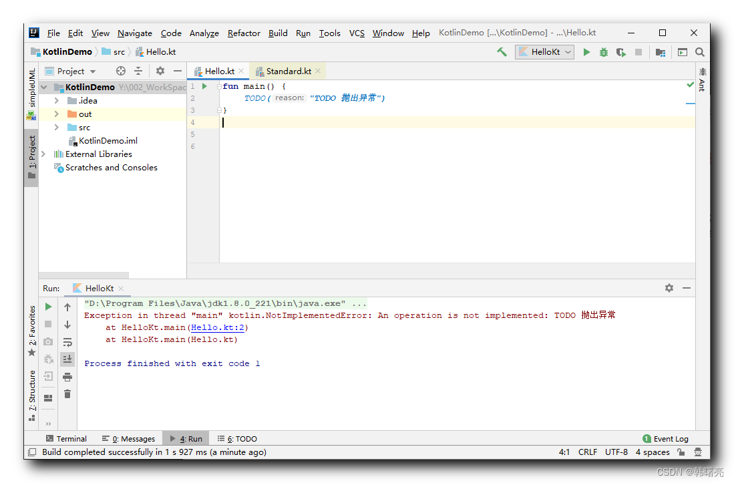Click Up the stack trace arrow
Viewport: 734px width, 483px height.
pos(67,307)
